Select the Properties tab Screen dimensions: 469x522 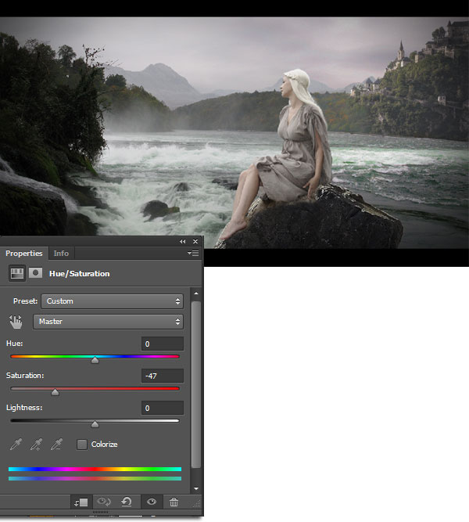(x=24, y=254)
